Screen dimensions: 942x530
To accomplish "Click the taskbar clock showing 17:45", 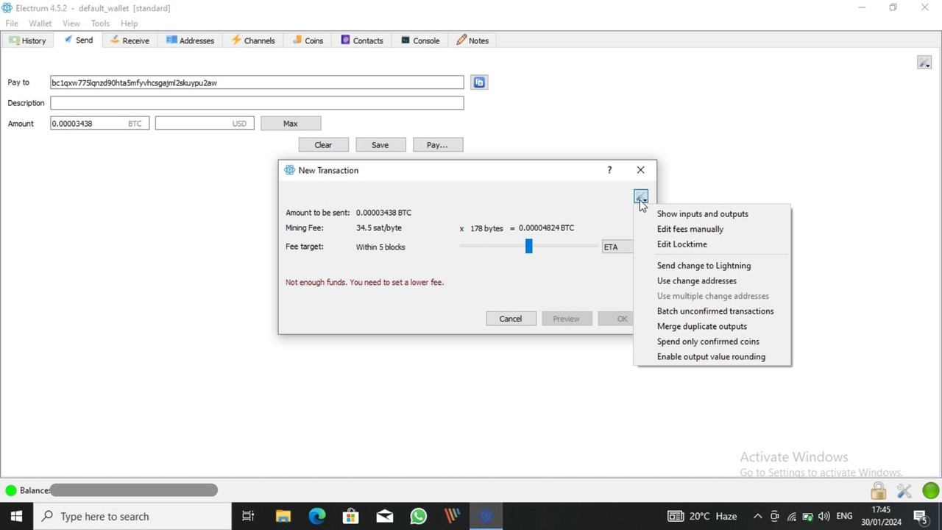I will 881,516.
